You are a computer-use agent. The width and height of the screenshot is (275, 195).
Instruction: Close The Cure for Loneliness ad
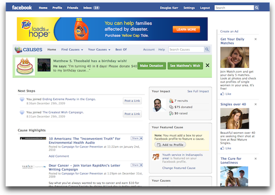pos(256,159)
